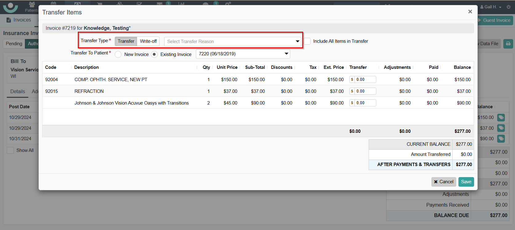Viewport: 515px width, 230px height.
Task: Select the Transfer type option
Action: click(x=126, y=41)
